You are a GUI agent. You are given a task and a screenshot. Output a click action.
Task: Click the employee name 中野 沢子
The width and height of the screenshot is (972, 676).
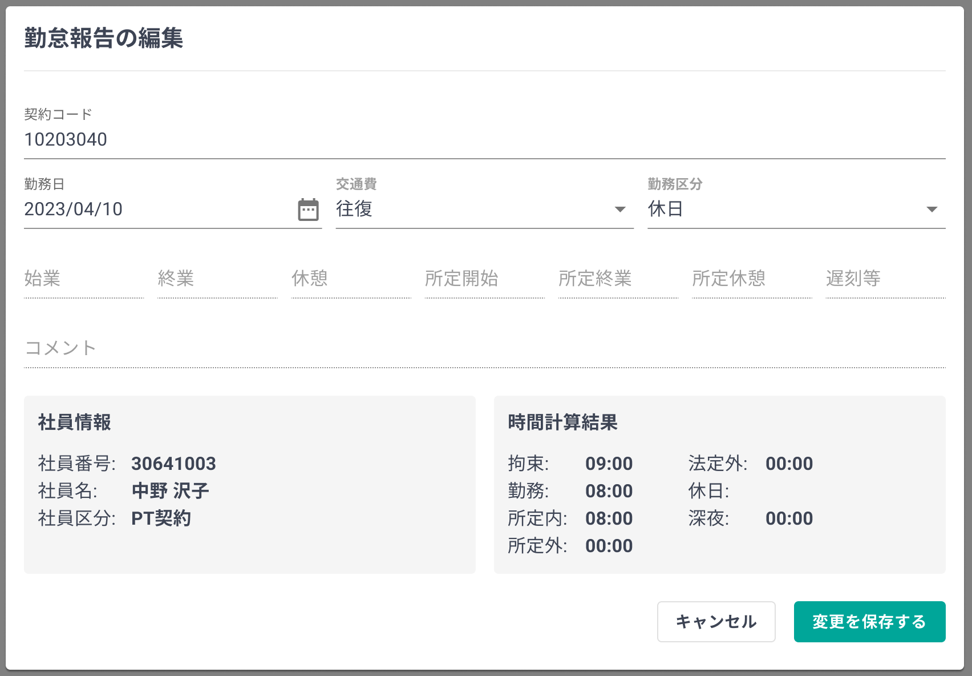coord(170,491)
